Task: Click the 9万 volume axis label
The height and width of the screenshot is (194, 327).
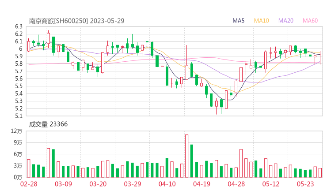Action: (18, 142)
